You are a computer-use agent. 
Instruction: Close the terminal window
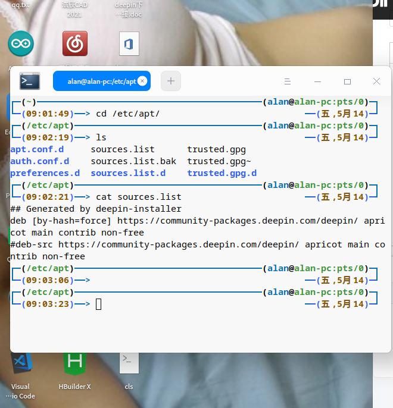pos(376,81)
